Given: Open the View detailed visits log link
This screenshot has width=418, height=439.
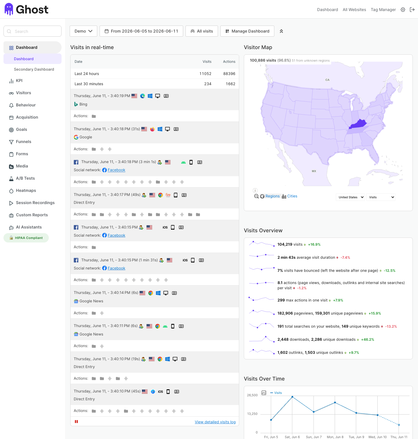Looking at the screenshot, I should [x=215, y=422].
